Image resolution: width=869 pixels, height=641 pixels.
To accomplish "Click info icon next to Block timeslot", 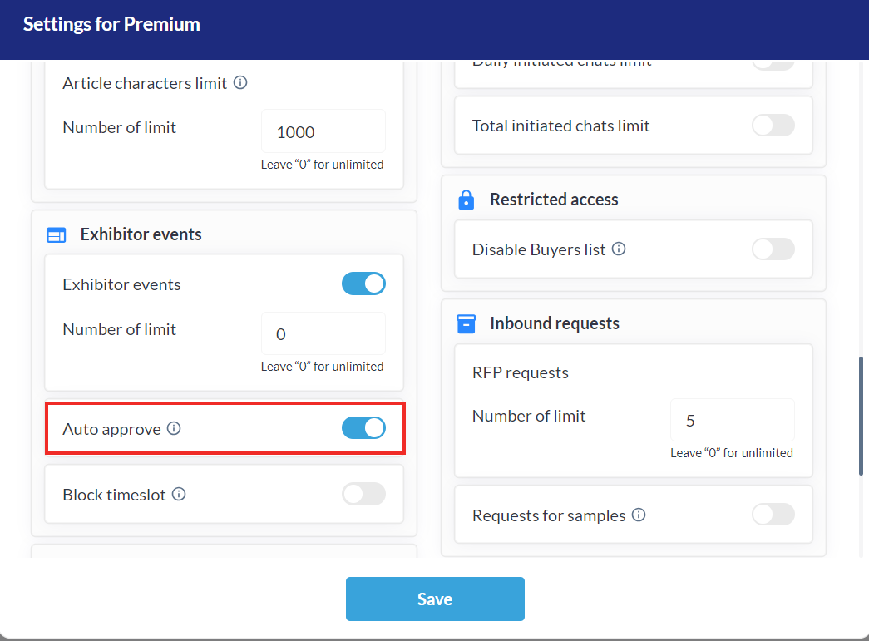I will click(179, 494).
